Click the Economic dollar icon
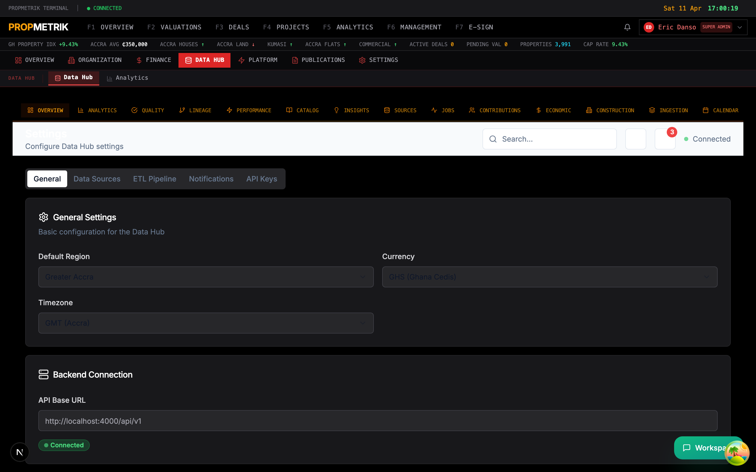 [x=539, y=110]
